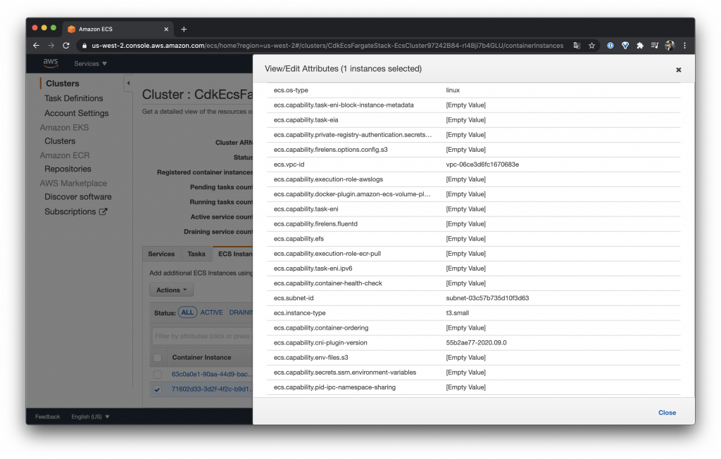Screen dimensions: 721x459
Task: Click the ecs.vpc-id value vpc-06ce3d6fc1670683e
Action: tap(482, 164)
